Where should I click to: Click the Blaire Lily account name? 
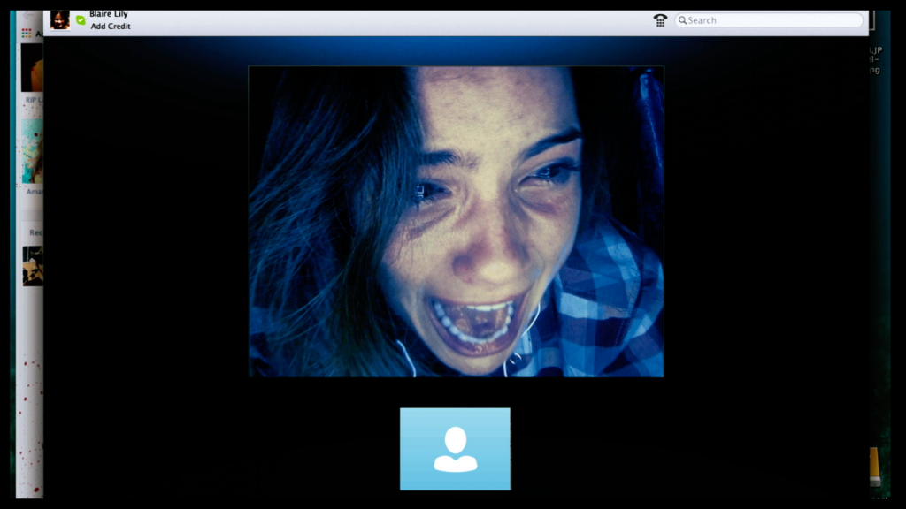[x=109, y=14]
